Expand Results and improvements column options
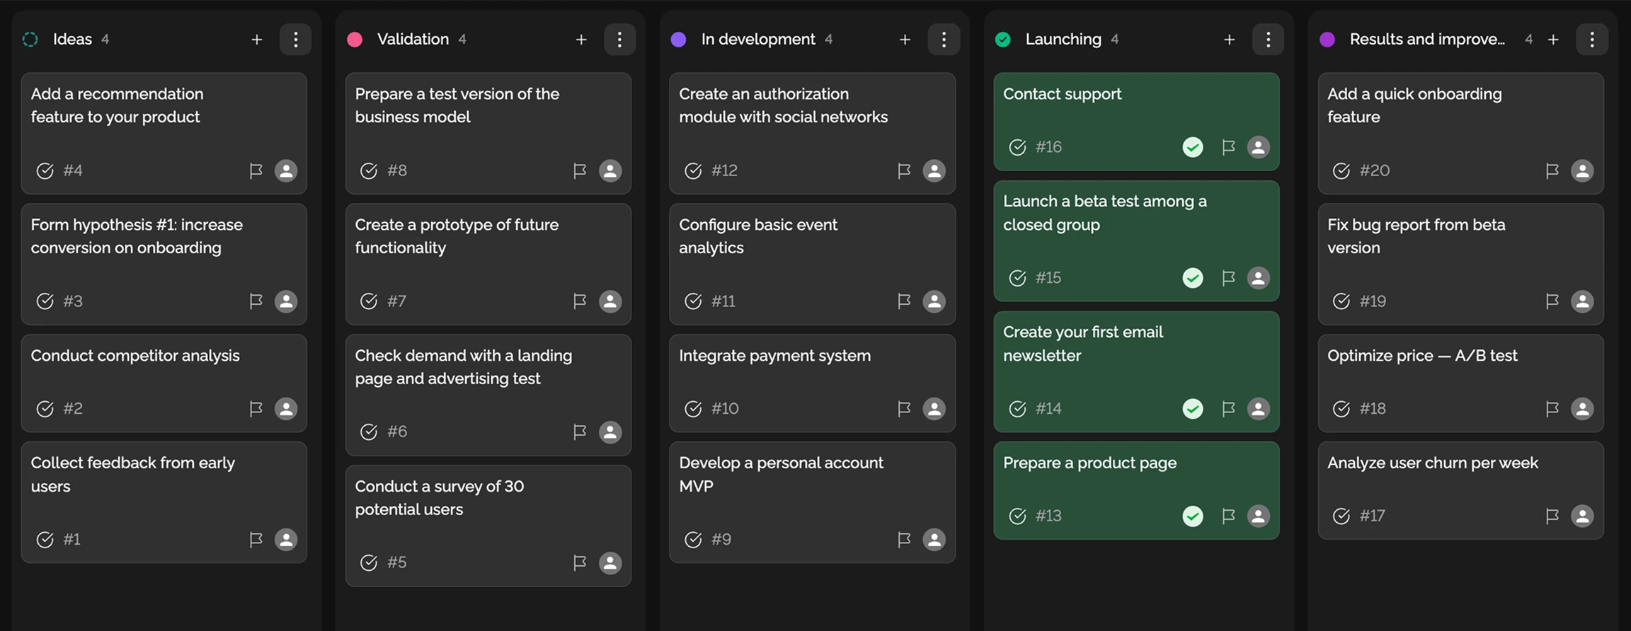Screen dimensions: 1631x631 tap(1592, 40)
